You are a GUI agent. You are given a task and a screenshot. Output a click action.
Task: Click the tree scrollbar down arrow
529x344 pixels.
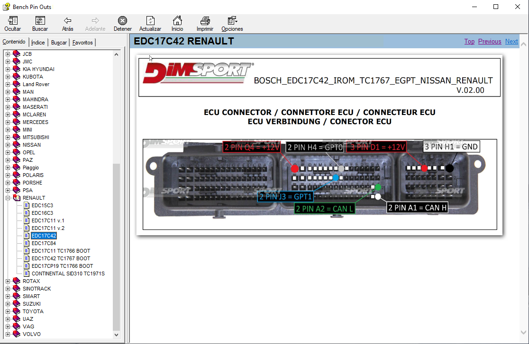[x=117, y=335]
